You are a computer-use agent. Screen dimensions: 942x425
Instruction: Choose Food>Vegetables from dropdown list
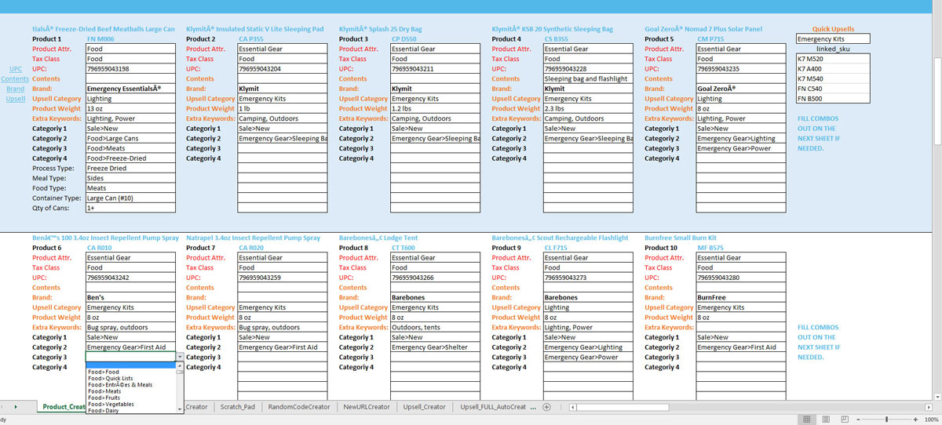pyautogui.click(x=131, y=404)
